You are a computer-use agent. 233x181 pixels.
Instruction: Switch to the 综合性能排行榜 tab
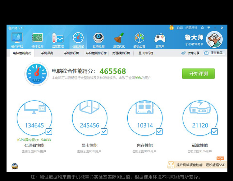coord(96,53)
